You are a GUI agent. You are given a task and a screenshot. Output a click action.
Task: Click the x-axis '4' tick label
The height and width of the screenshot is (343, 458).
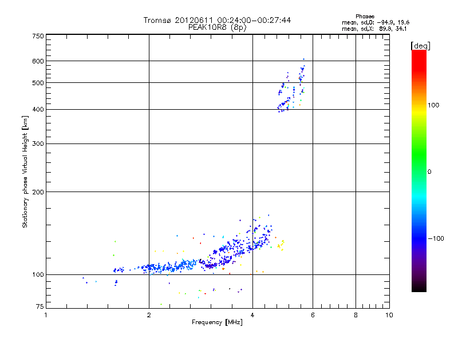(x=252, y=316)
